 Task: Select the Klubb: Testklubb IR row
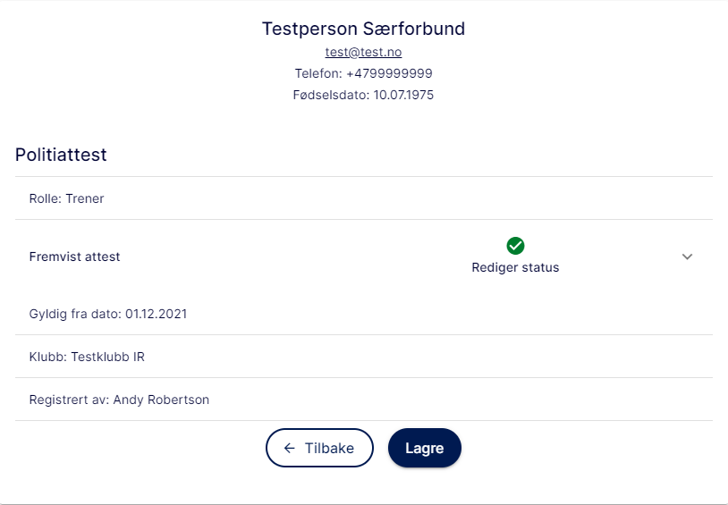click(x=363, y=357)
